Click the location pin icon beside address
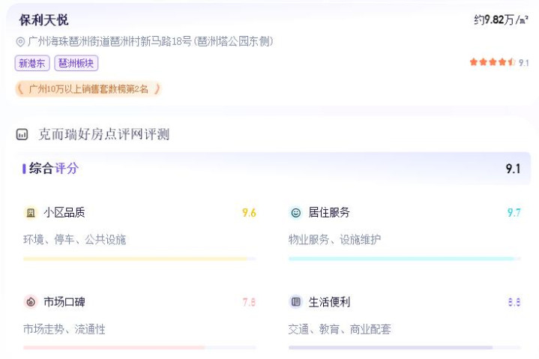This screenshot has width=539, height=359. (20, 42)
